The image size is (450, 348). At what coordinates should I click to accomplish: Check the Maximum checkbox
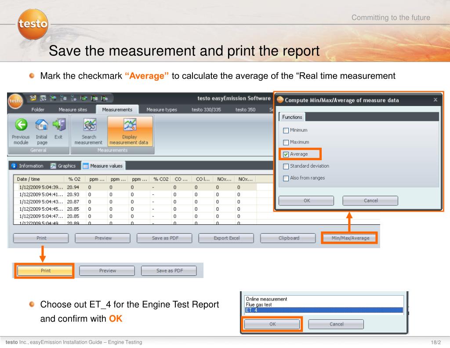286,143
